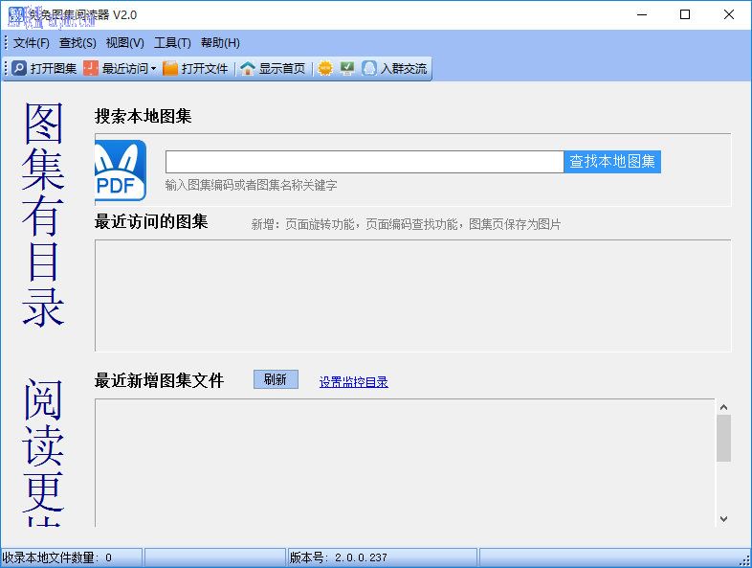Click the 版本号: 2.0.0.237 status text

pos(338,557)
